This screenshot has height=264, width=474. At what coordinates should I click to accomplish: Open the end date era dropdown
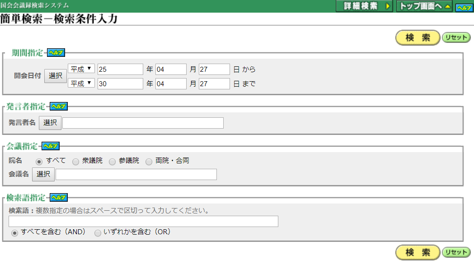pos(81,83)
